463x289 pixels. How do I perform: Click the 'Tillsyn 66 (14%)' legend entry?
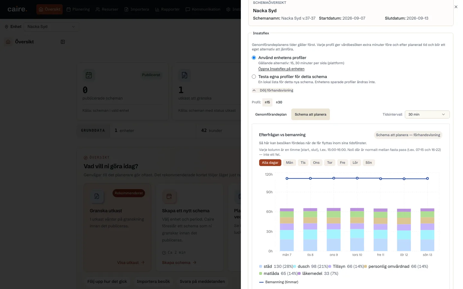pos(346,267)
